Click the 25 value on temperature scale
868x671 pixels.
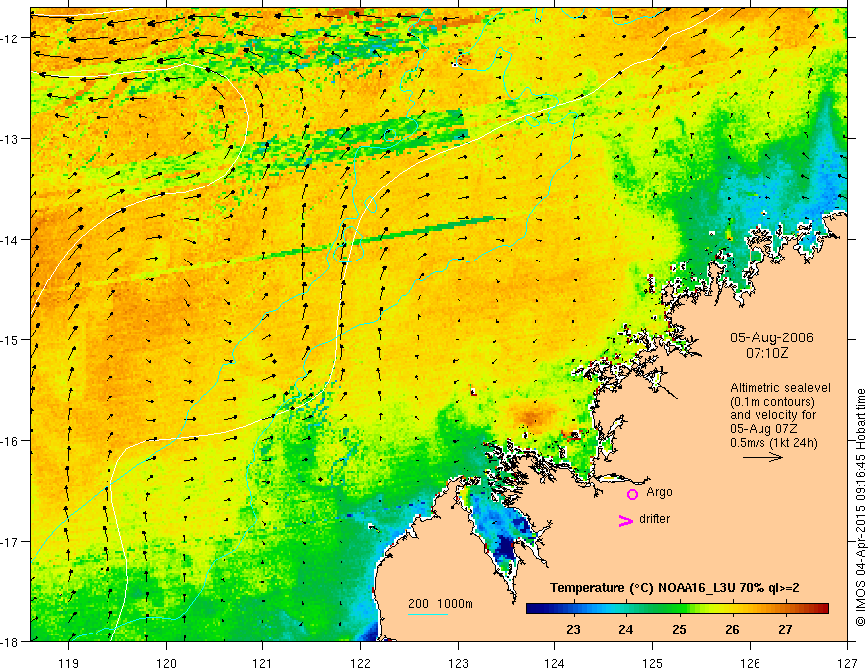(x=680, y=629)
